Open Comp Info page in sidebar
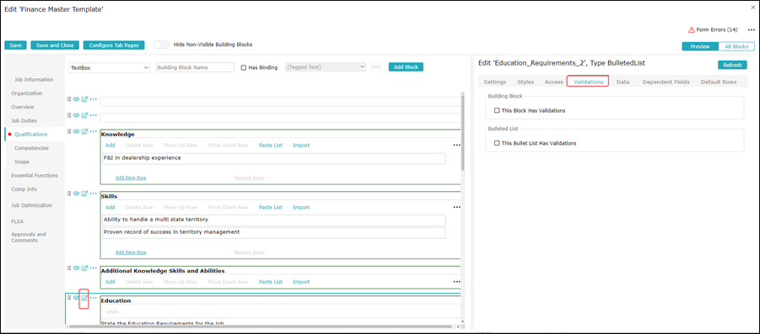The image size is (760, 334). tap(24, 189)
